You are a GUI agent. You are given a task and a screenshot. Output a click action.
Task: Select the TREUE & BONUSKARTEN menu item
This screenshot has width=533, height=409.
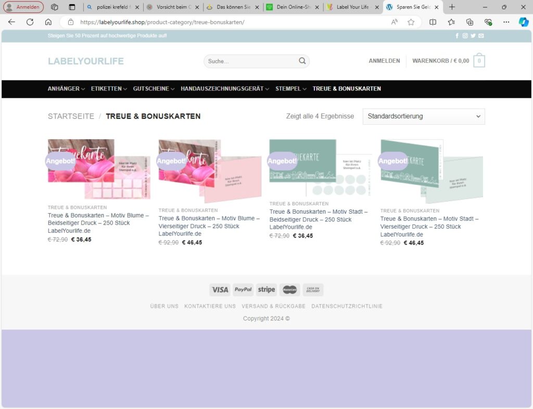pos(347,89)
